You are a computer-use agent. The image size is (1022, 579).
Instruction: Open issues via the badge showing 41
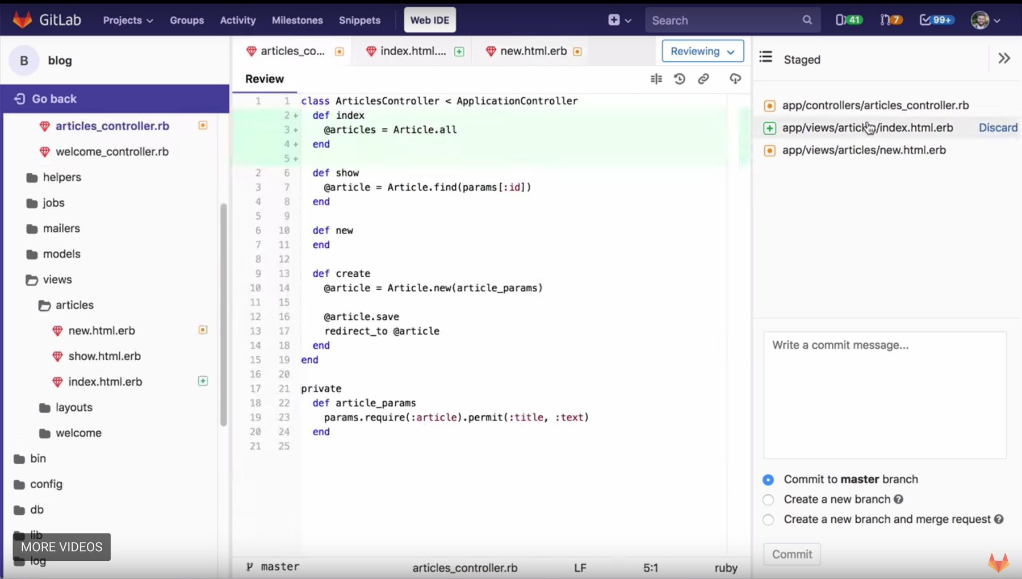point(848,19)
